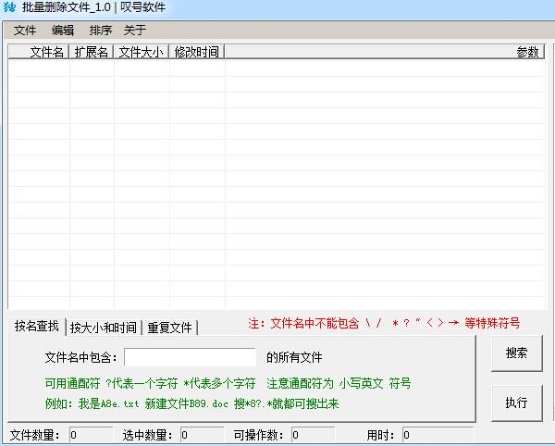Click the 扩展名 column header
Image resolution: width=555 pixels, height=446 pixels.
coord(91,53)
